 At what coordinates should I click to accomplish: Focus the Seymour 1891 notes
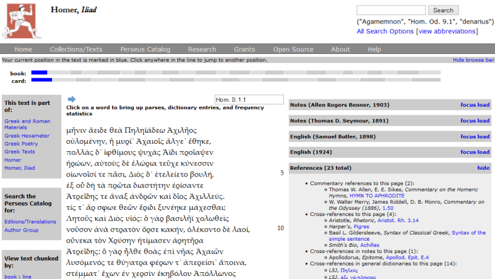[x=468, y=120]
